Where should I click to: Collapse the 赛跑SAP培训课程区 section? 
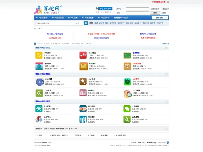(166, 74)
